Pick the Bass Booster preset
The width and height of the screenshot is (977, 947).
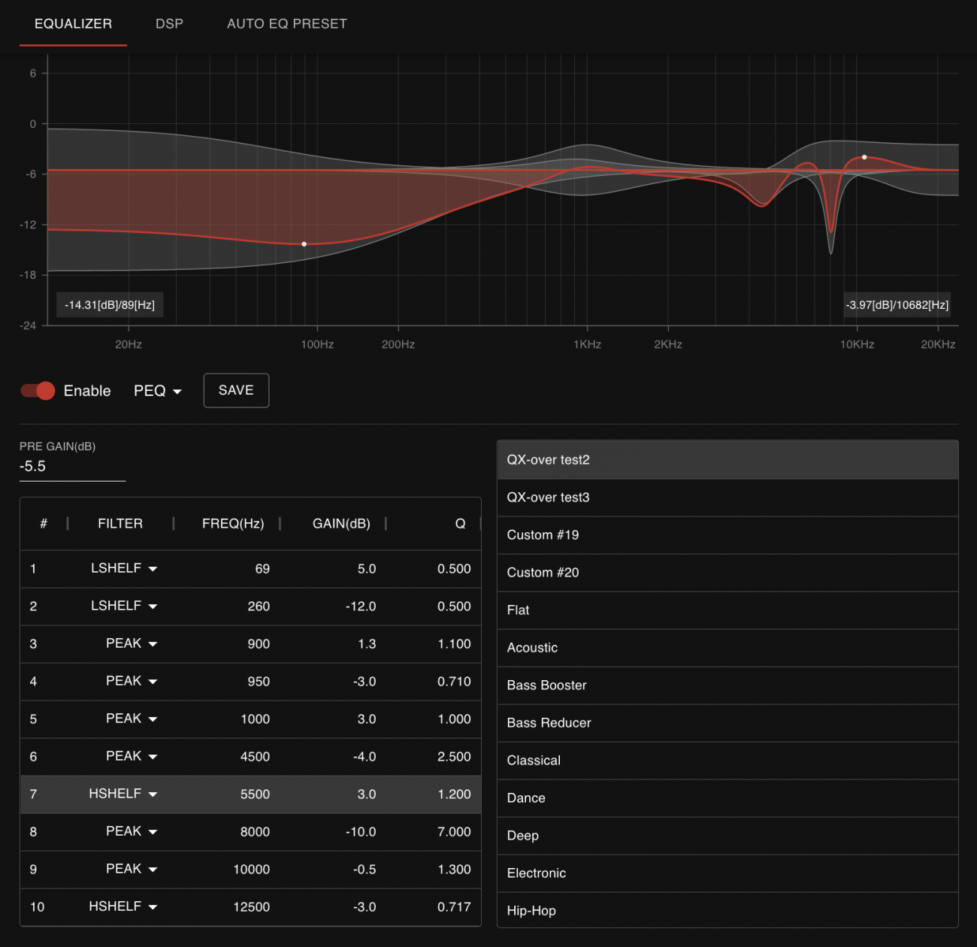(x=727, y=685)
